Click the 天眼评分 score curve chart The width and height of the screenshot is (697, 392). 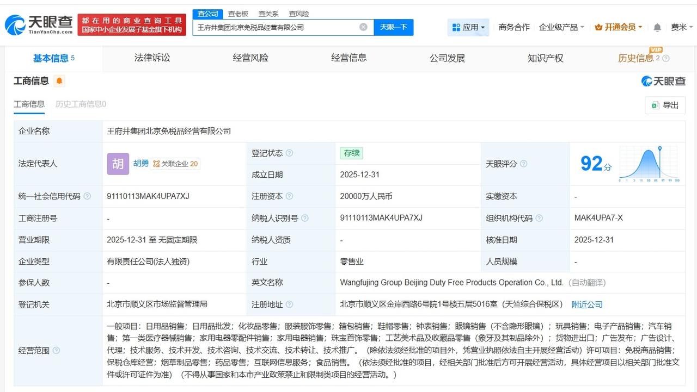tap(648, 163)
